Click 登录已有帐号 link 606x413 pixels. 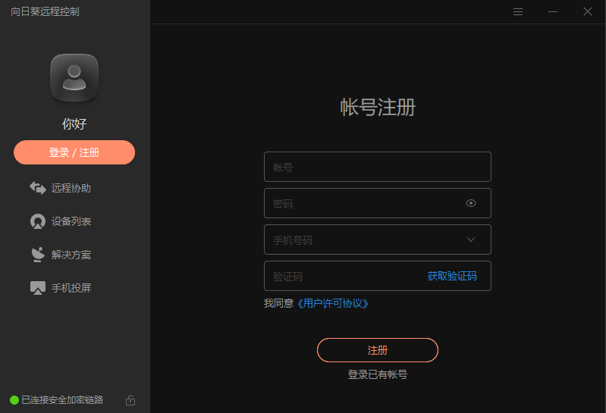377,374
